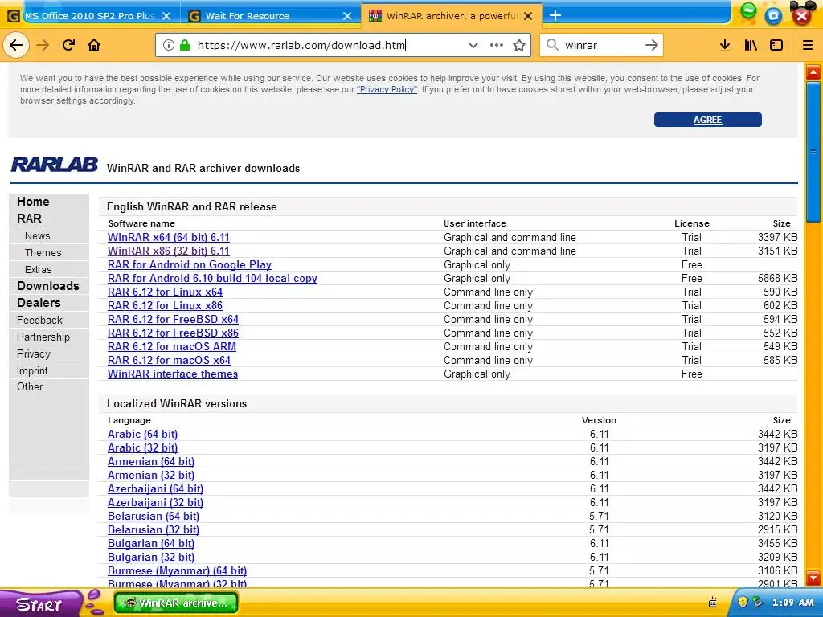
Task: Open a new tab with plus icon
Action: [555, 16]
